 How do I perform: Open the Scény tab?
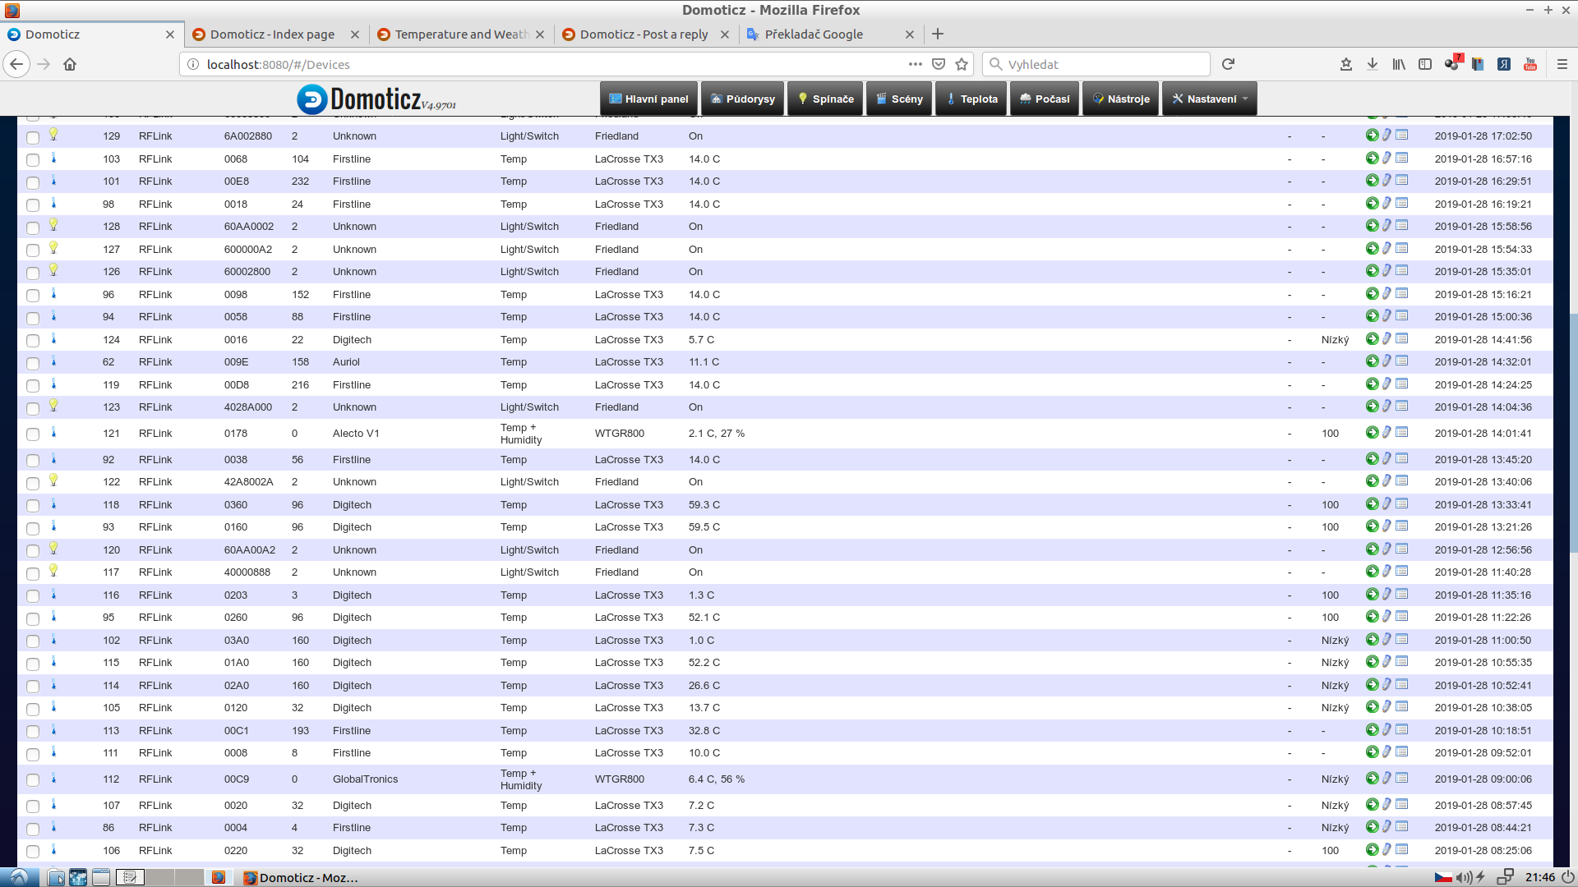[x=899, y=99]
